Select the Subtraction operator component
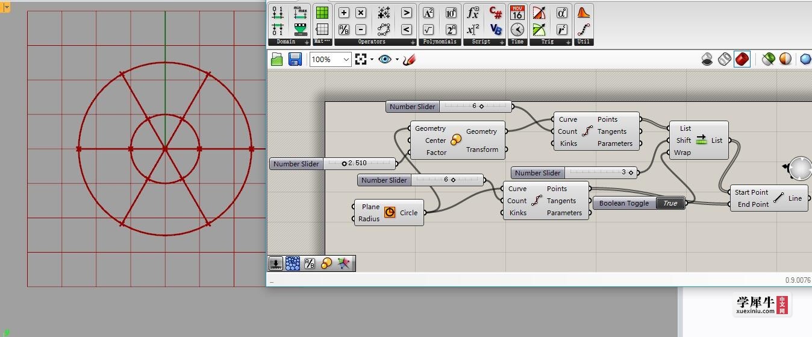812x337 pixels. [x=361, y=29]
